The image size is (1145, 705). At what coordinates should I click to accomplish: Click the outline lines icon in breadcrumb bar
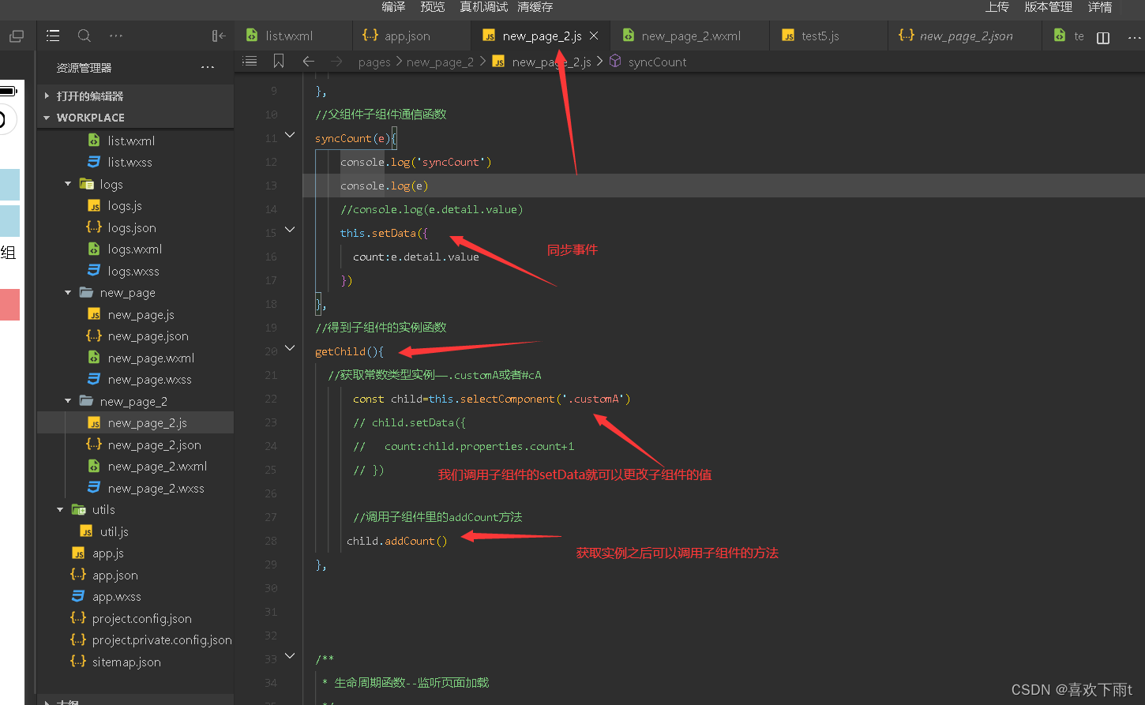pyautogui.click(x=250, y=61)
